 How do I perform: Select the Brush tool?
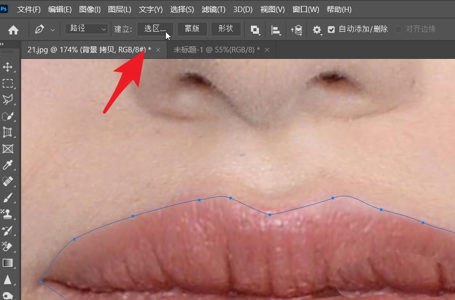tap(8, 198)
